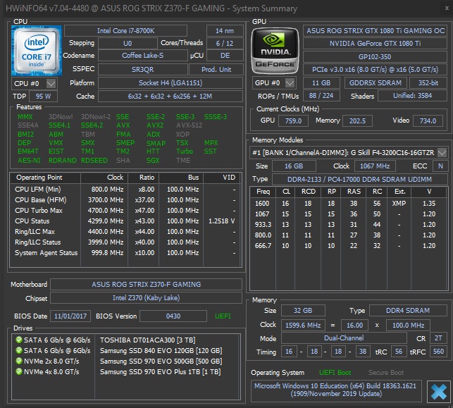Select the 933.3 frequency timing row

(x=348, y=225)
